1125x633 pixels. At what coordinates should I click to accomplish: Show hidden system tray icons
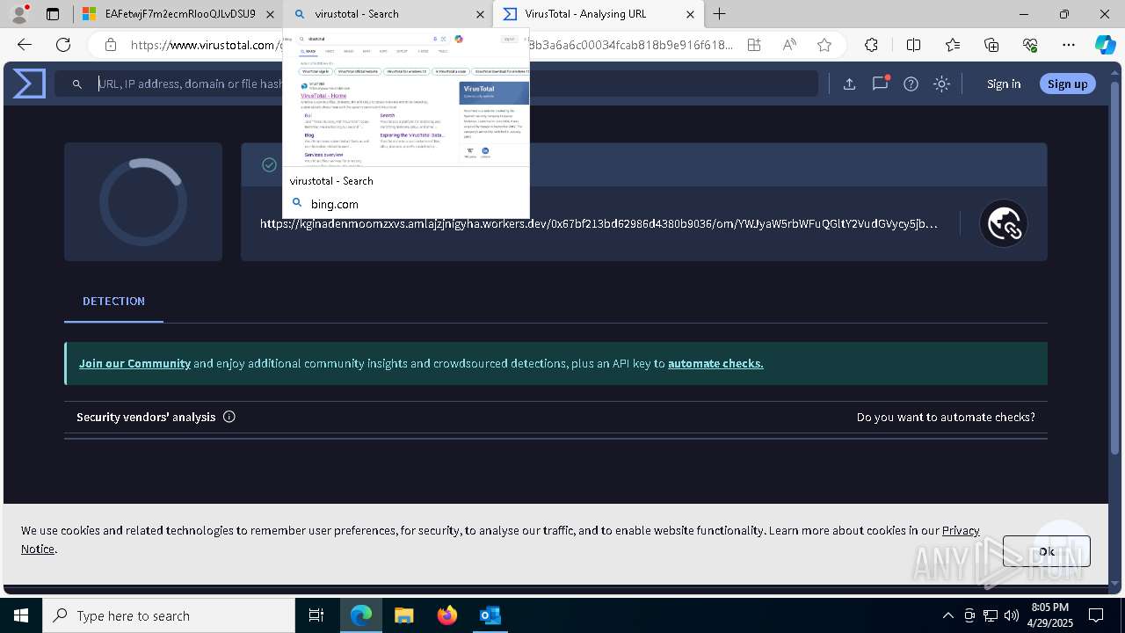pyautogui.click(x=947, y=615)
